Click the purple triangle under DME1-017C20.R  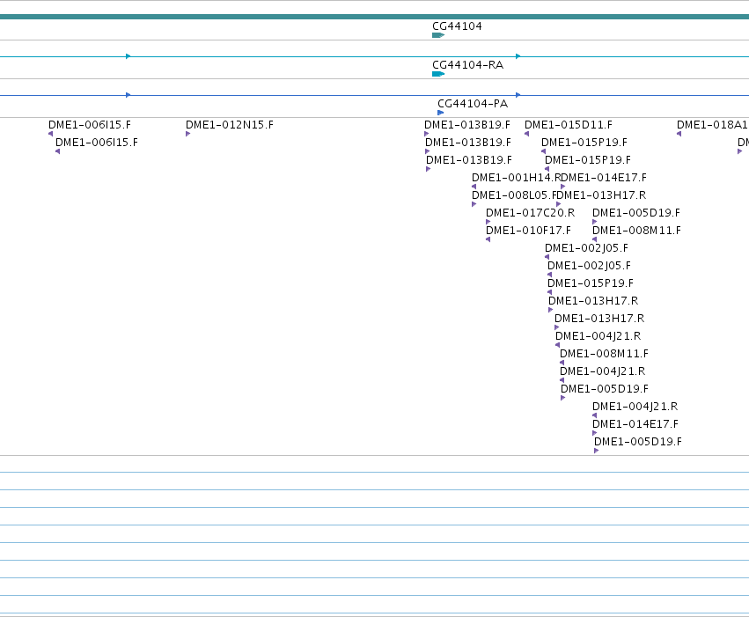coord(488,222)
